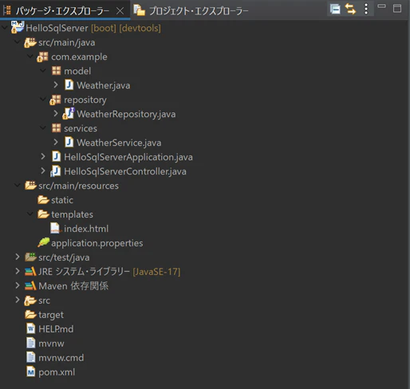Click the HELP.md file icon

pyautogui.click(x=31, y=329)
